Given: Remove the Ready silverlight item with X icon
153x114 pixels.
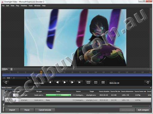Looking at the screenshot, I should (x=9, y=100).
